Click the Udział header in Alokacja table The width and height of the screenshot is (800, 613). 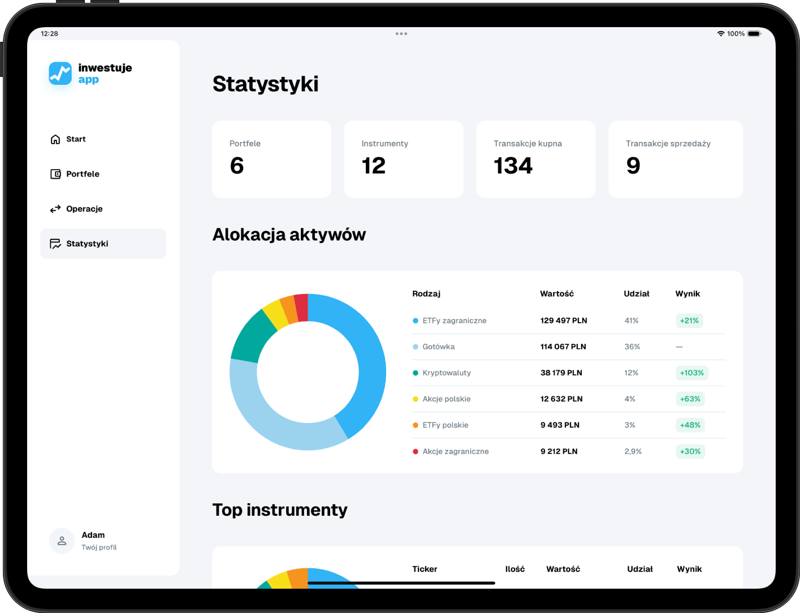pos(637,294)
